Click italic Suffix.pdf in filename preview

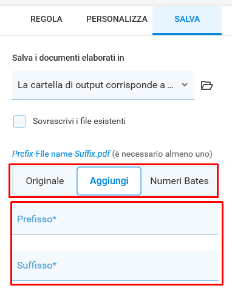point(92,154)
